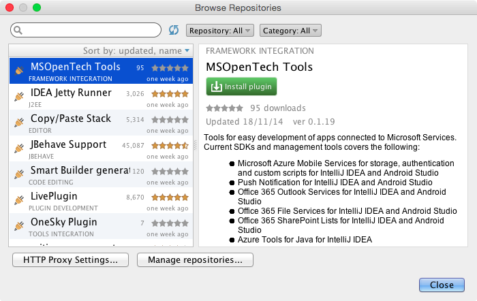
Task: Click the MSOpenTech Tools plugin icon
Action: (x=19, y=71)
